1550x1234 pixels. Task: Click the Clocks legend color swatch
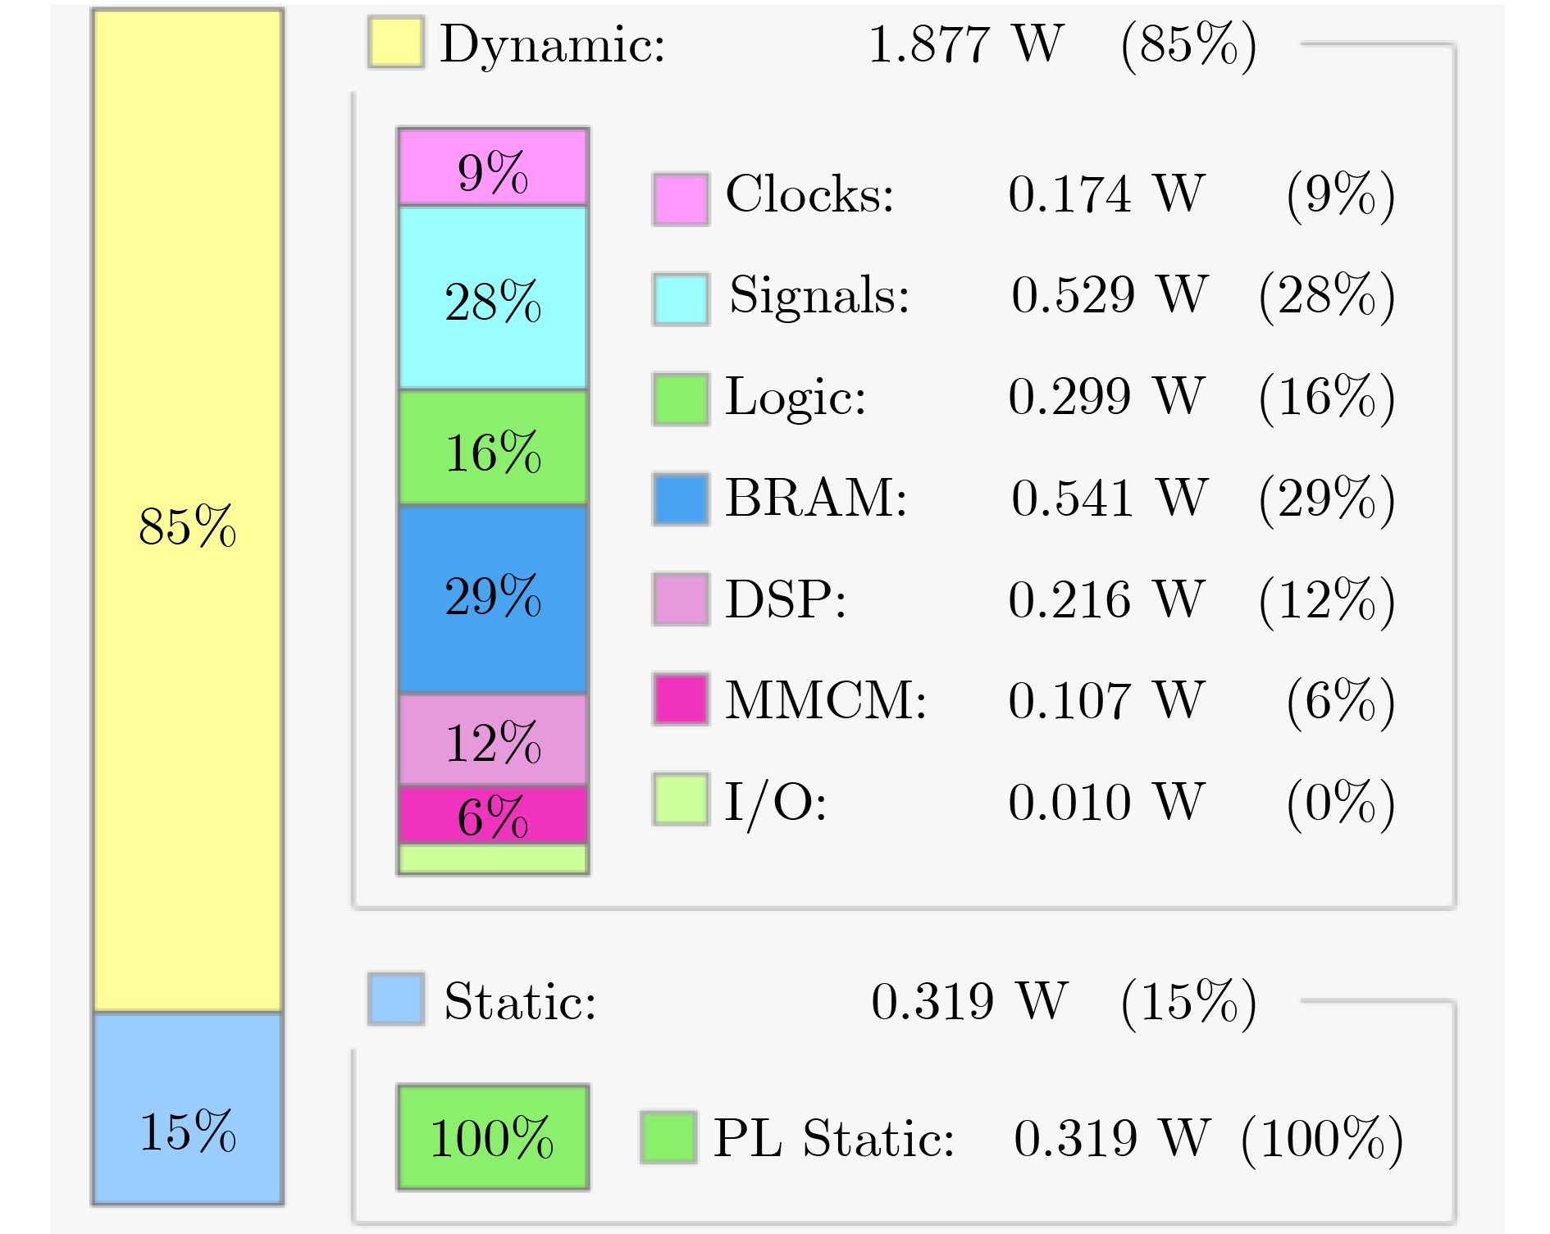coord(681,198)
